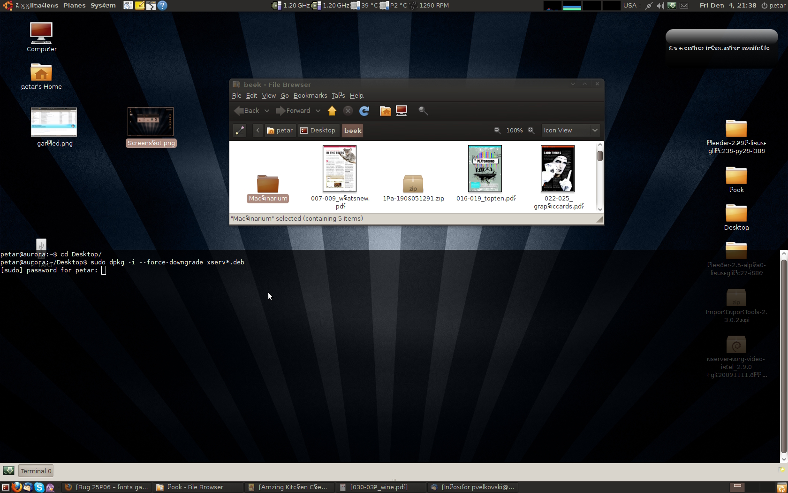Click the Back button
Image resolution: width=788 pixels, height=493 pixels.
click(x=247, y=111)
